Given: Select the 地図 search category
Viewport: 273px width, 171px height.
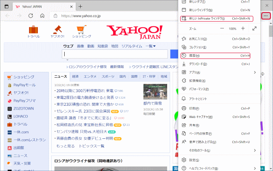Looking at the screenshot, I should pos(115,46).
